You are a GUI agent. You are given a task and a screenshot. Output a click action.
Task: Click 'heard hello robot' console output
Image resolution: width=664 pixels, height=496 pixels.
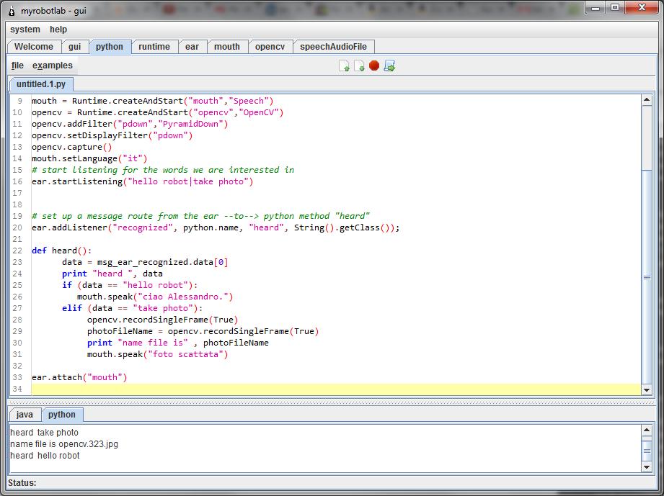(x=45, y=456)
